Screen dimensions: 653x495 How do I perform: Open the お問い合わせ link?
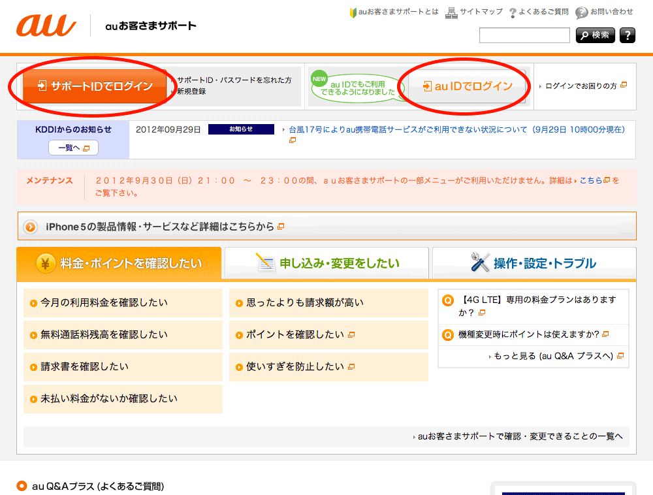pyautogui.click(x=611, y=12)
